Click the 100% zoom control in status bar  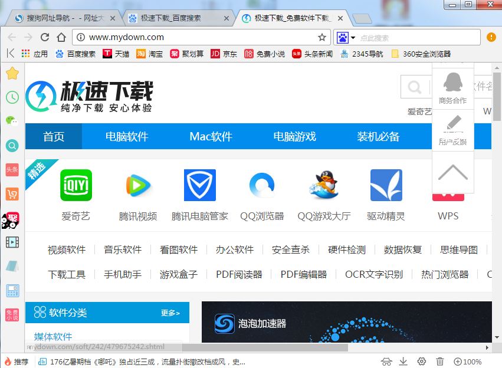pos(468,362)
